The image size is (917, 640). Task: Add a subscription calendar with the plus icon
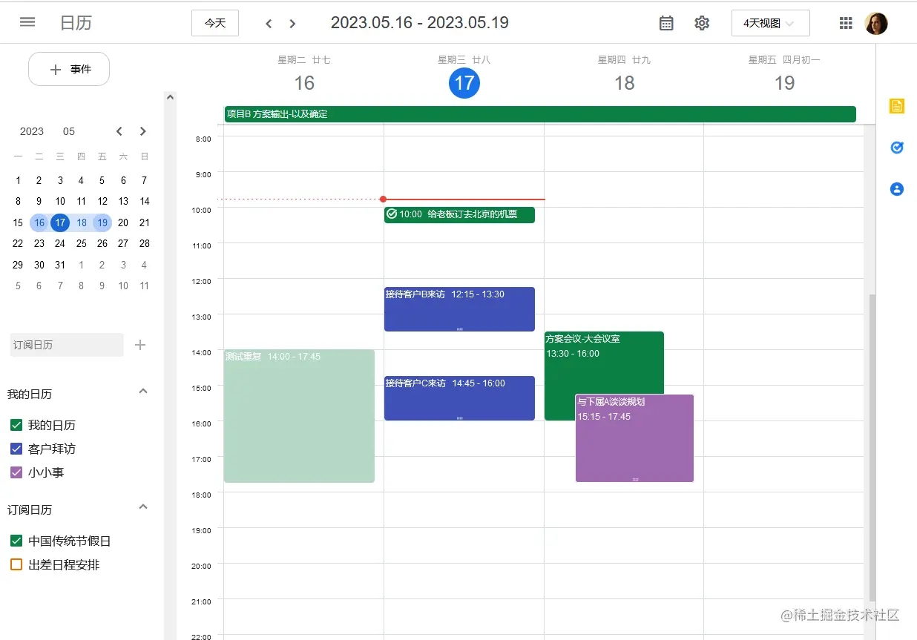139,344
